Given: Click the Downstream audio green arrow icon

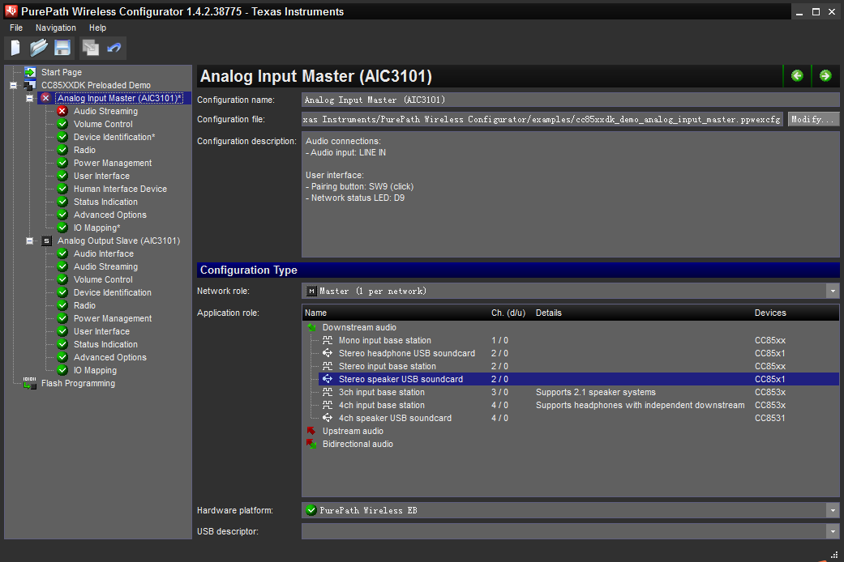Looking at the screenshot, I should [311, 327].
